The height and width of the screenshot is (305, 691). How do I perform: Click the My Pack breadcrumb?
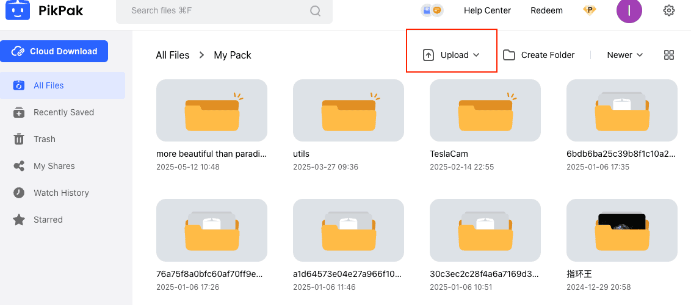pyautogui.click(x=233, y=55)
